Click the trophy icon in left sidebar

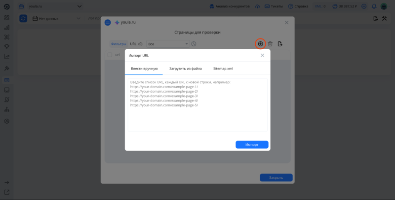[7, 47]
